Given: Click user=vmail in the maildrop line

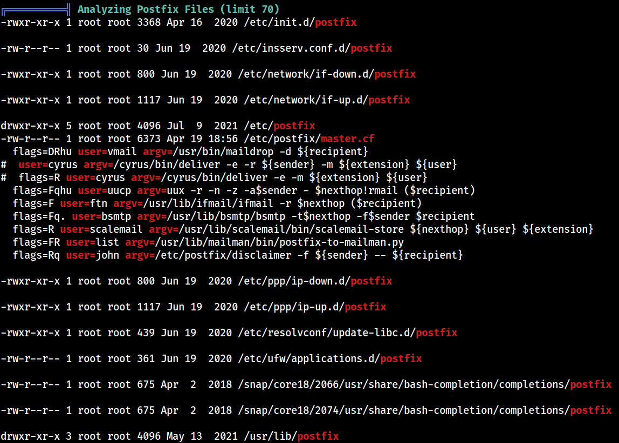Looking at the screenshot, I should [107, 151].
